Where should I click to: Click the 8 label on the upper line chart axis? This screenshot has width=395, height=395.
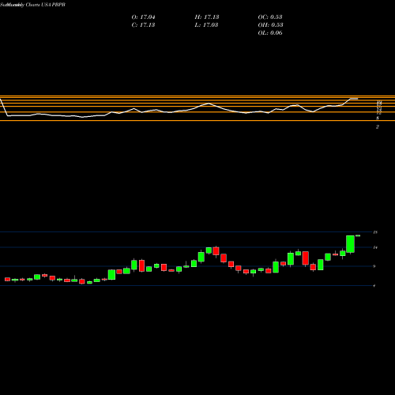coord(378,118)
